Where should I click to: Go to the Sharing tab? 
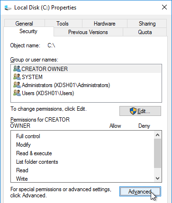pyautogui.click(x=147, y=24)
